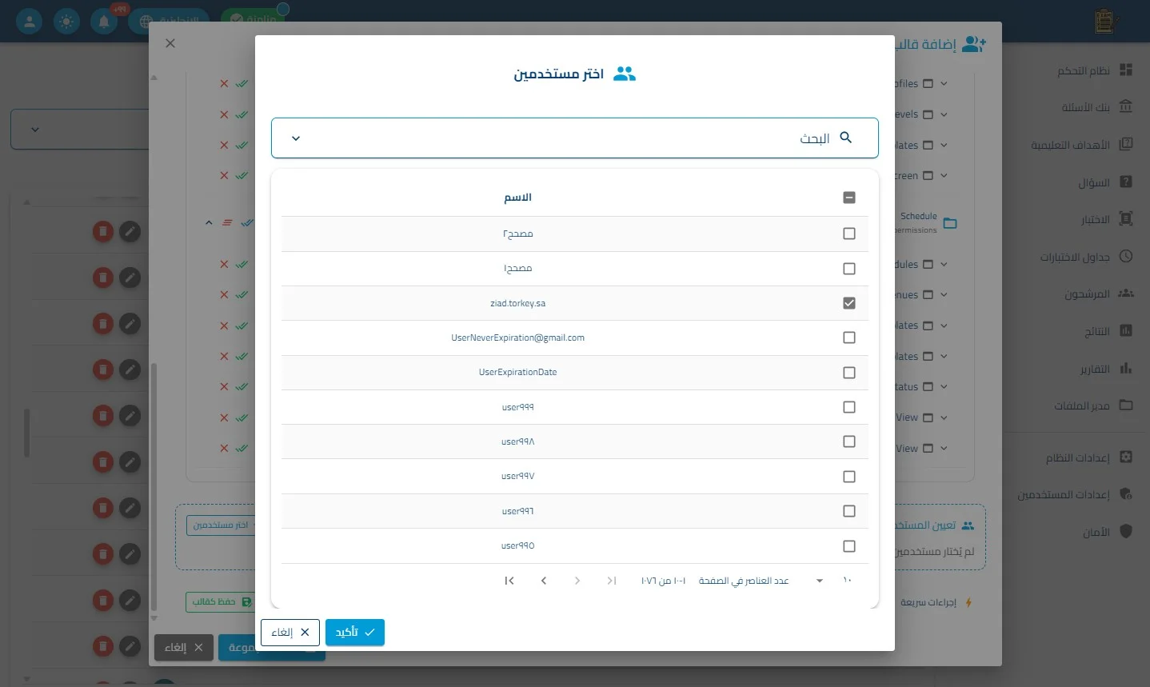Expand the search box dropdown chevron
The image size is (1150, 687).
click(x=296, y=138)
